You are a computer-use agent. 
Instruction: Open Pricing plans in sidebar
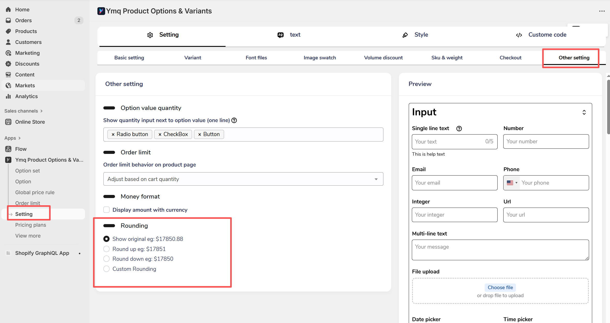(30, 225)
